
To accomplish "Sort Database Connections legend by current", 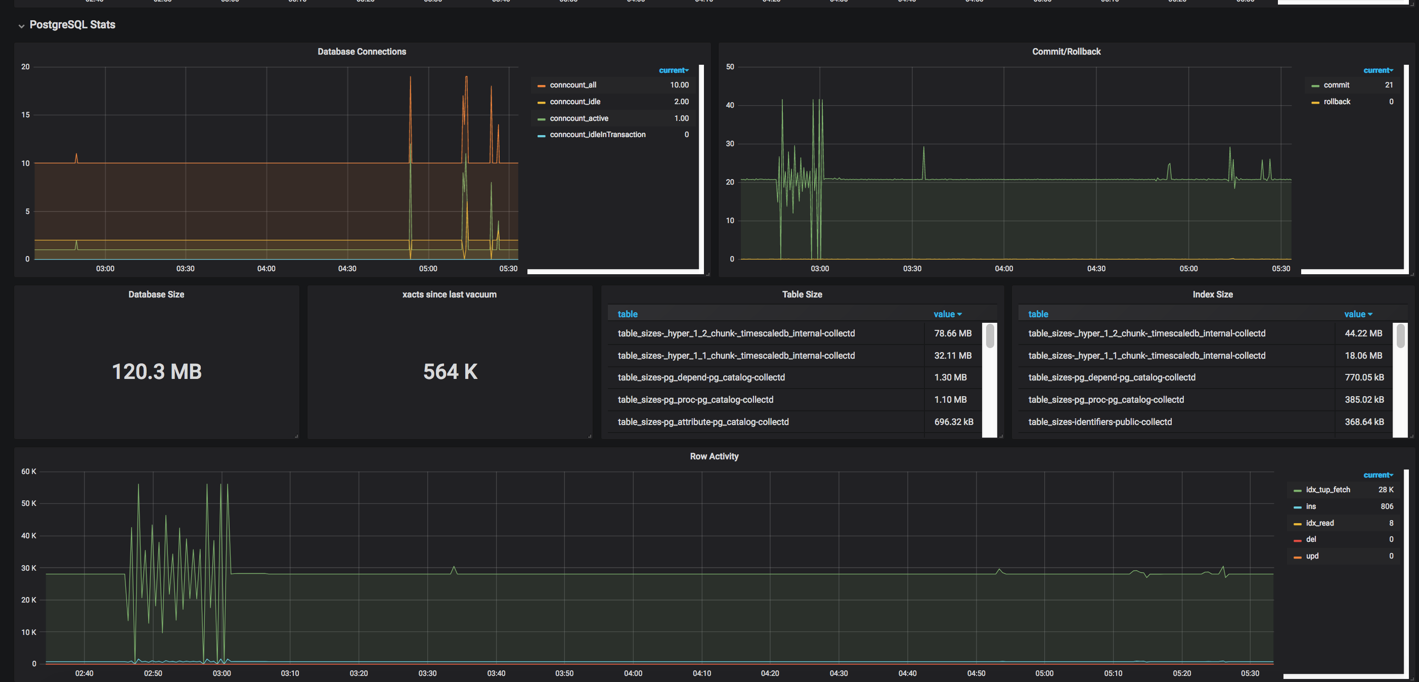I will pos(673,70).
